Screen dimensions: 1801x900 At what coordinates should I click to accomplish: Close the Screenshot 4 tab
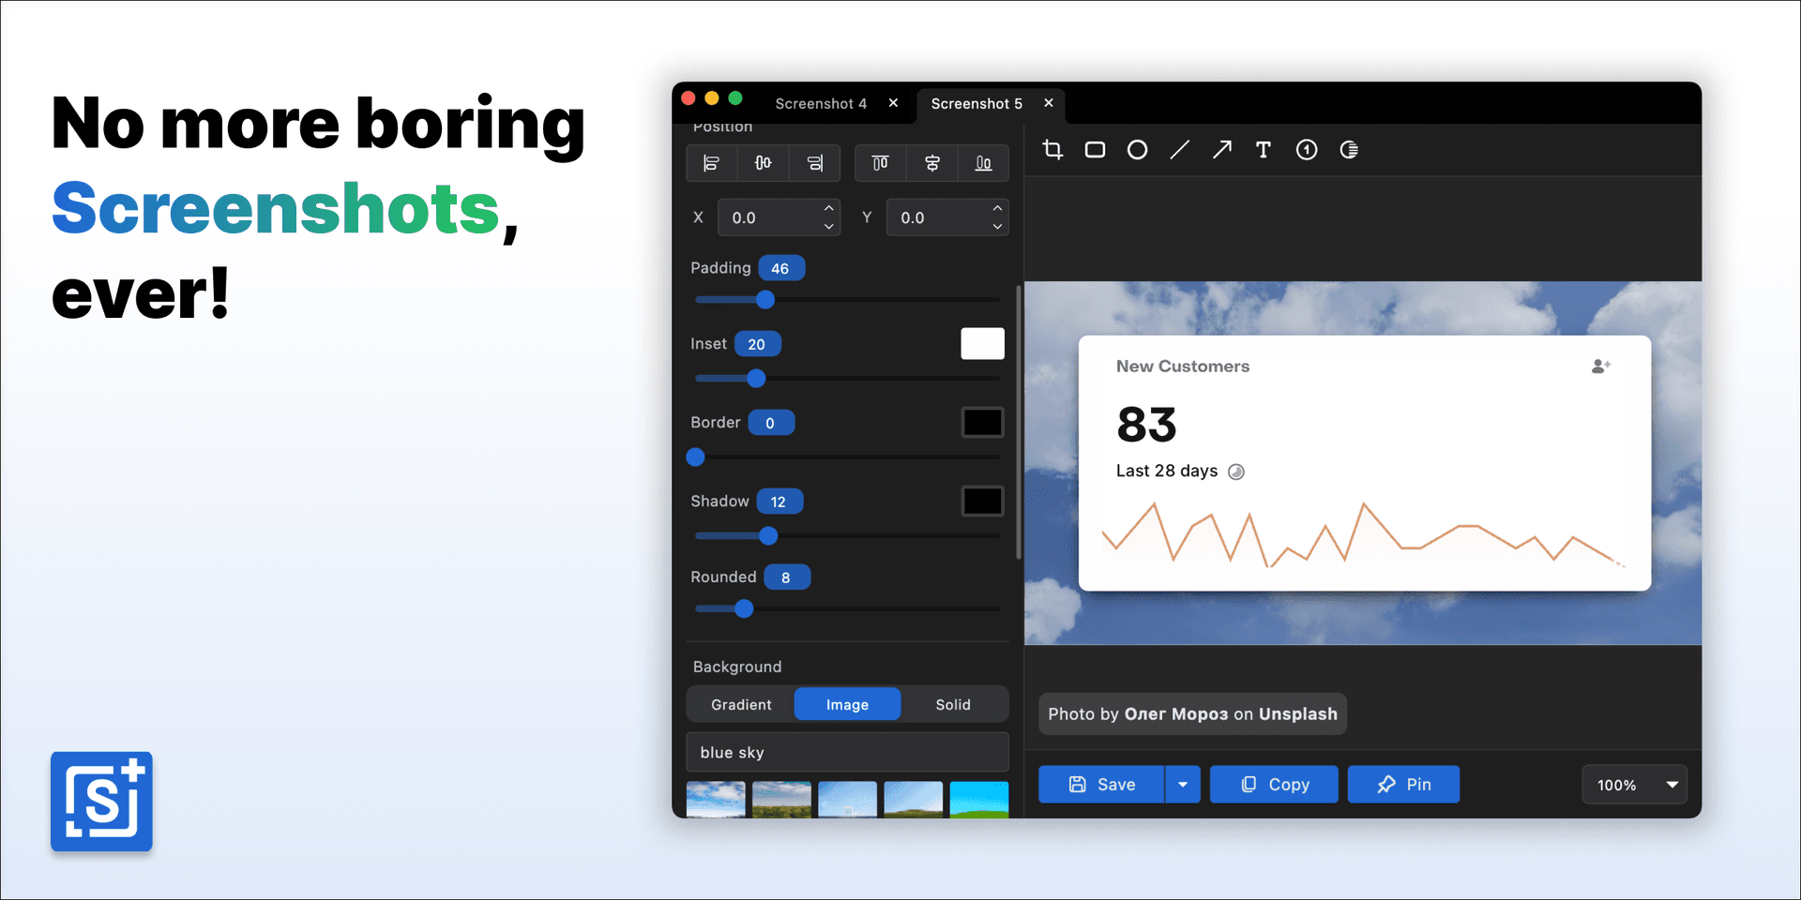coord(893,103)
